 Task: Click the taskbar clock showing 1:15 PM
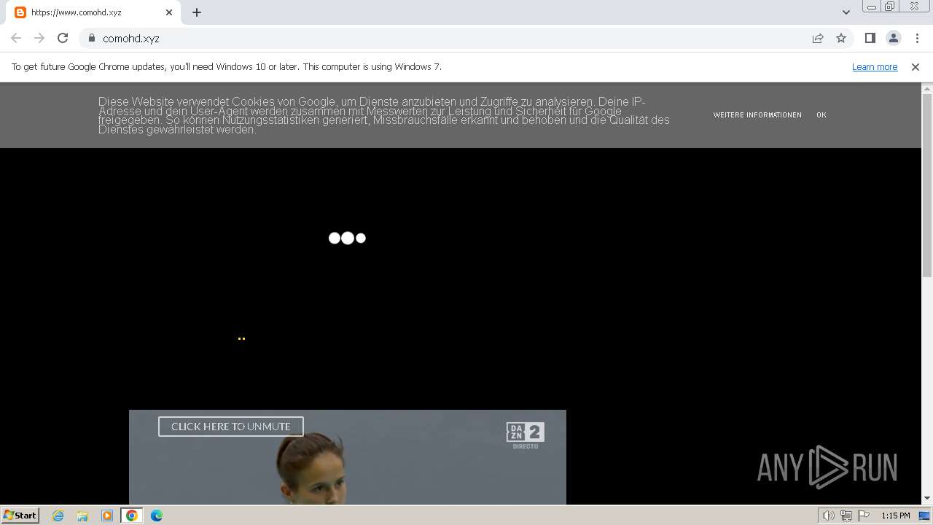895,516
